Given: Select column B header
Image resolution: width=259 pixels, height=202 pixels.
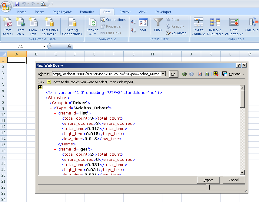Looking at the screenshot, I should [x=36, y=54].
